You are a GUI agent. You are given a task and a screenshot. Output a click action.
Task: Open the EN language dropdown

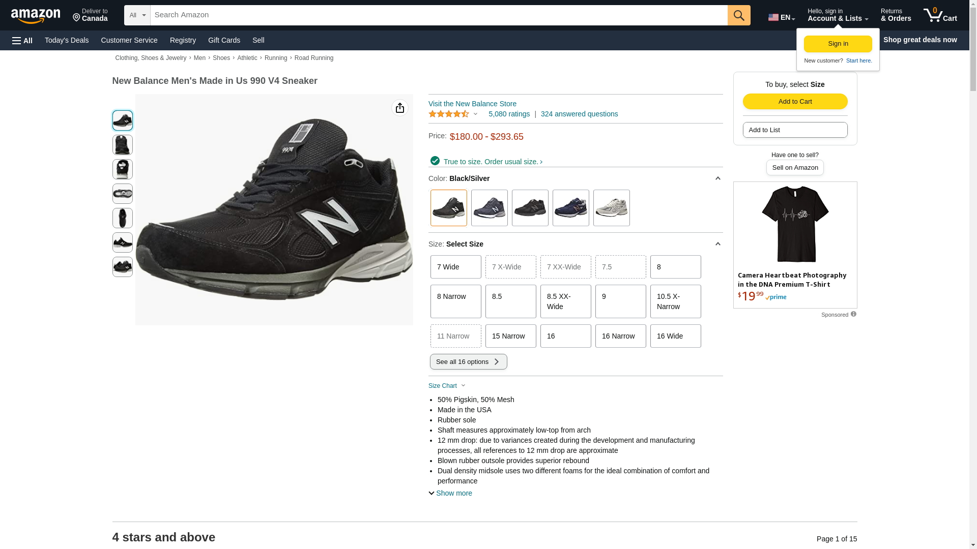pyautogui.click(x=781, y=17)
